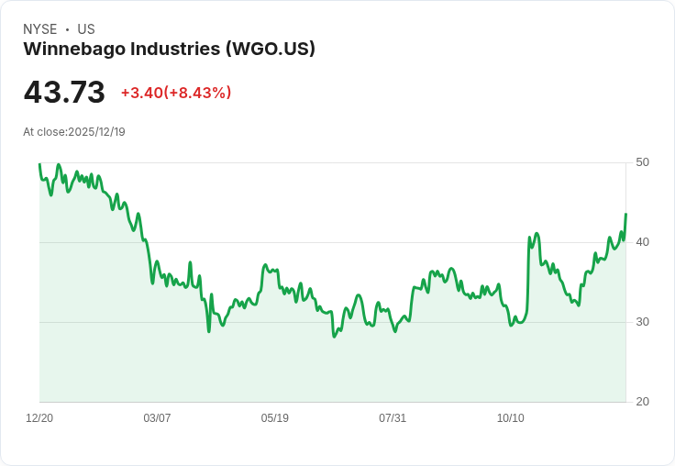Click the April low point below 30

click(x=209, y=332)
